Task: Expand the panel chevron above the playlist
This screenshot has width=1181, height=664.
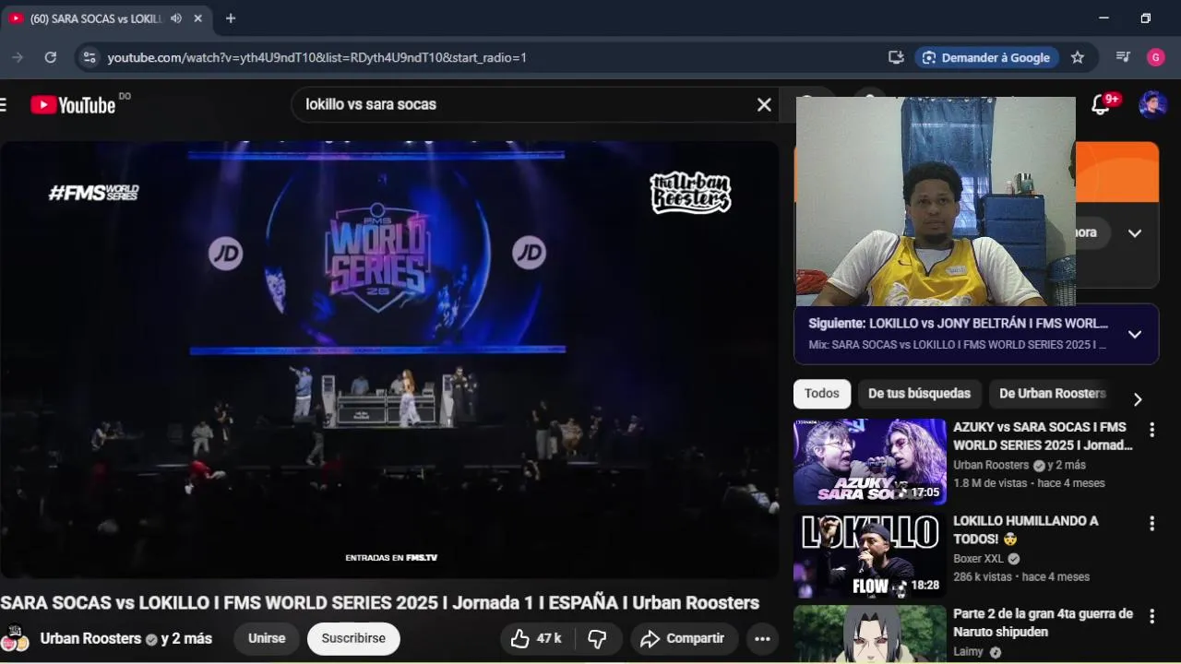Action: [x=1135, y=232]
